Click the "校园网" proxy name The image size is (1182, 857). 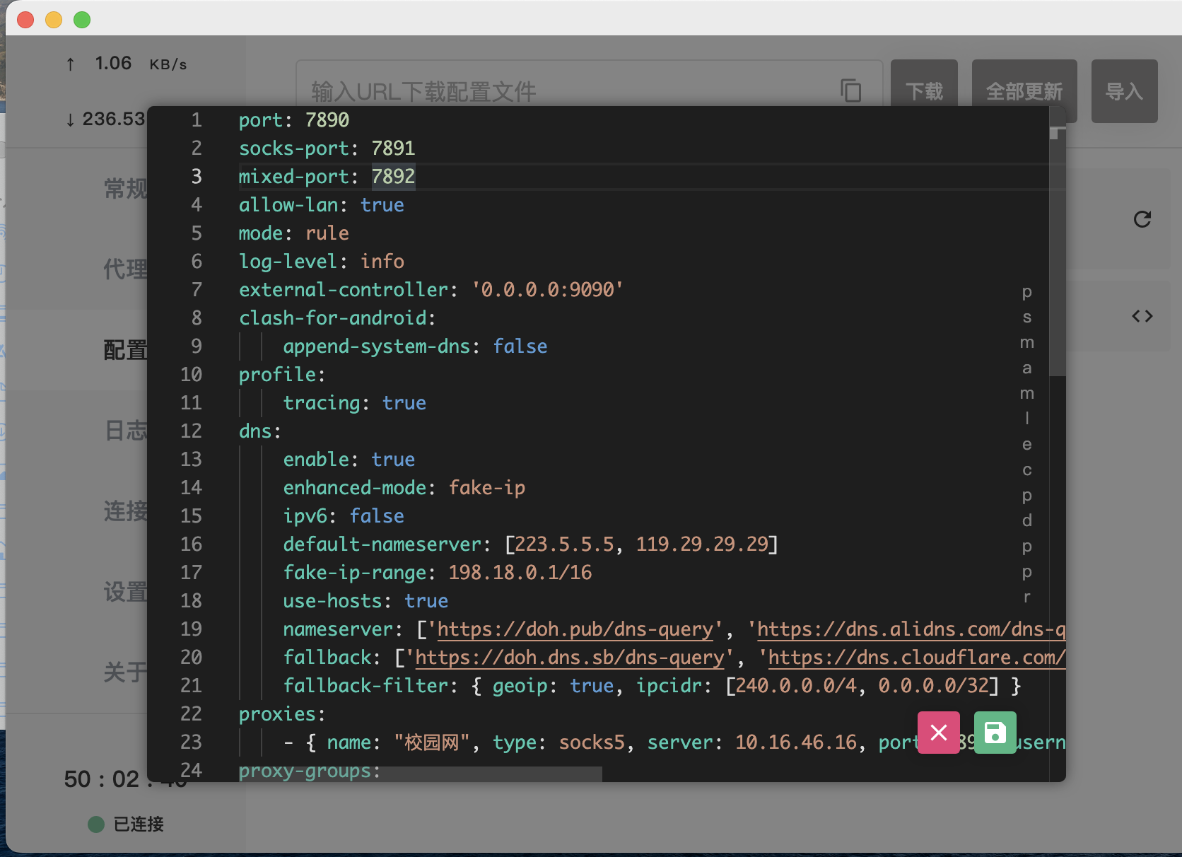click(431, 742)
